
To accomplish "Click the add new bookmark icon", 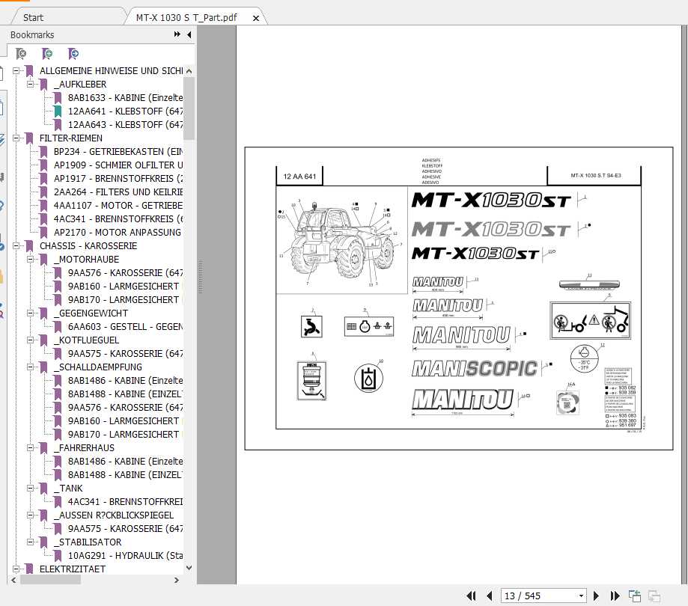I will pos(47,54).
